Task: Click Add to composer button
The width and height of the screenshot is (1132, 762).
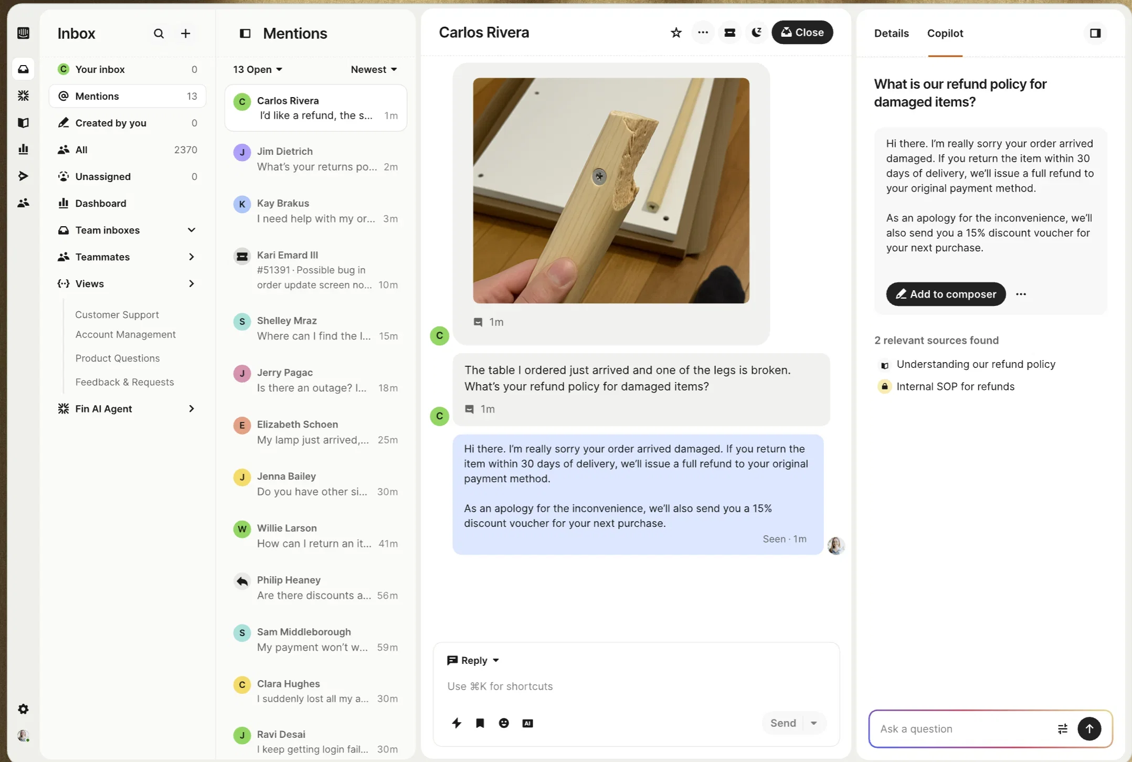Action: [946, 294]
